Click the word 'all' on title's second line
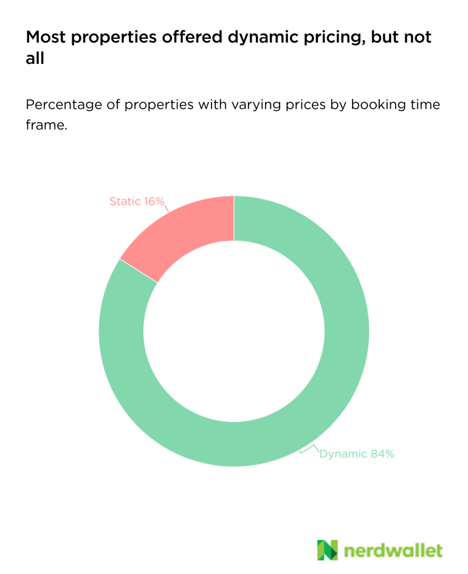This screenshot has width=468, height=574. 35,60
